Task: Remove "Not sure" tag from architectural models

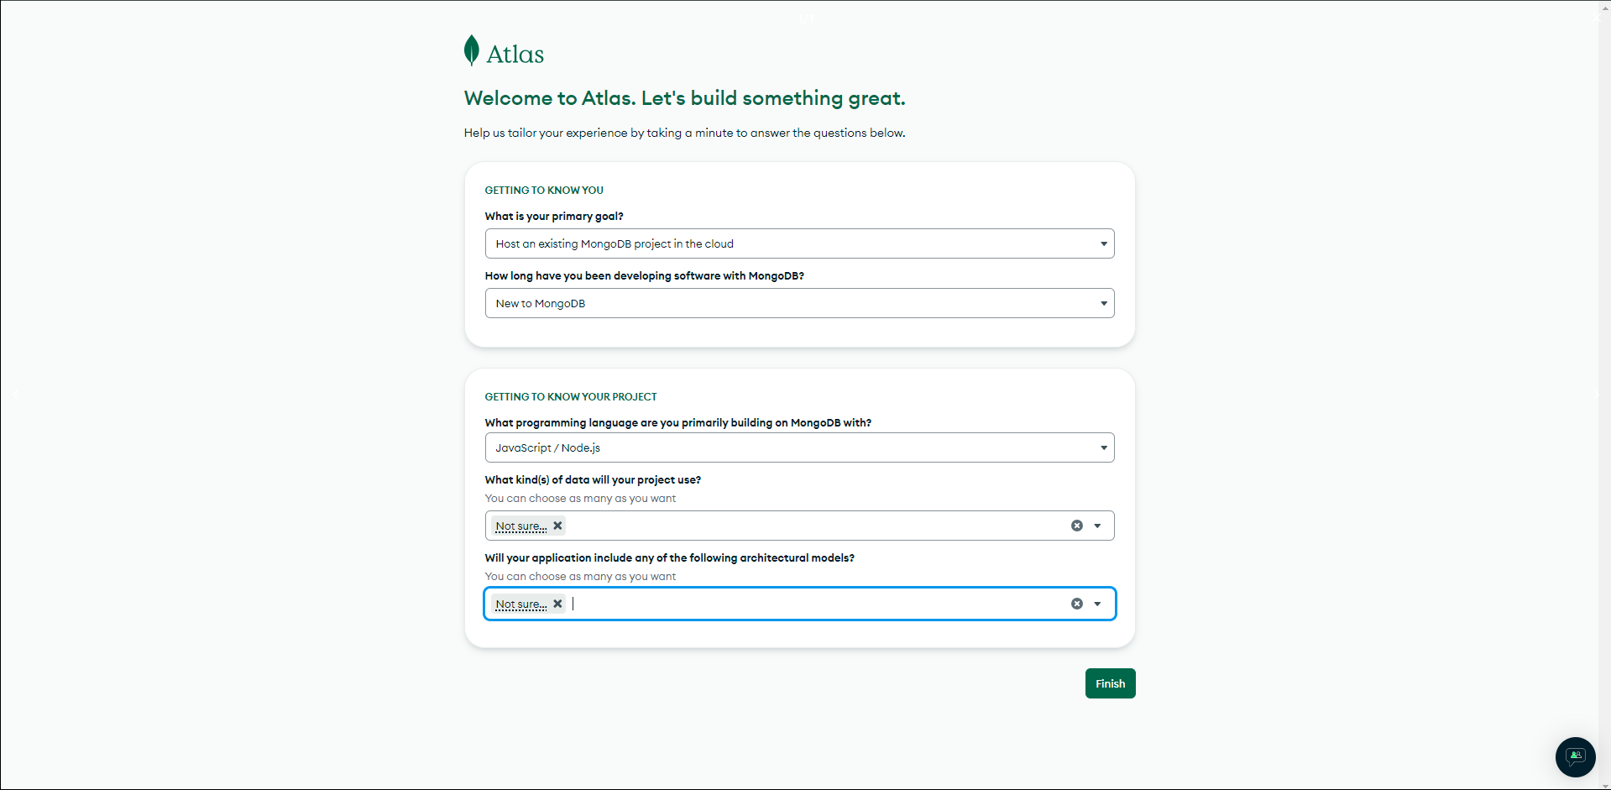Action: 557,604
